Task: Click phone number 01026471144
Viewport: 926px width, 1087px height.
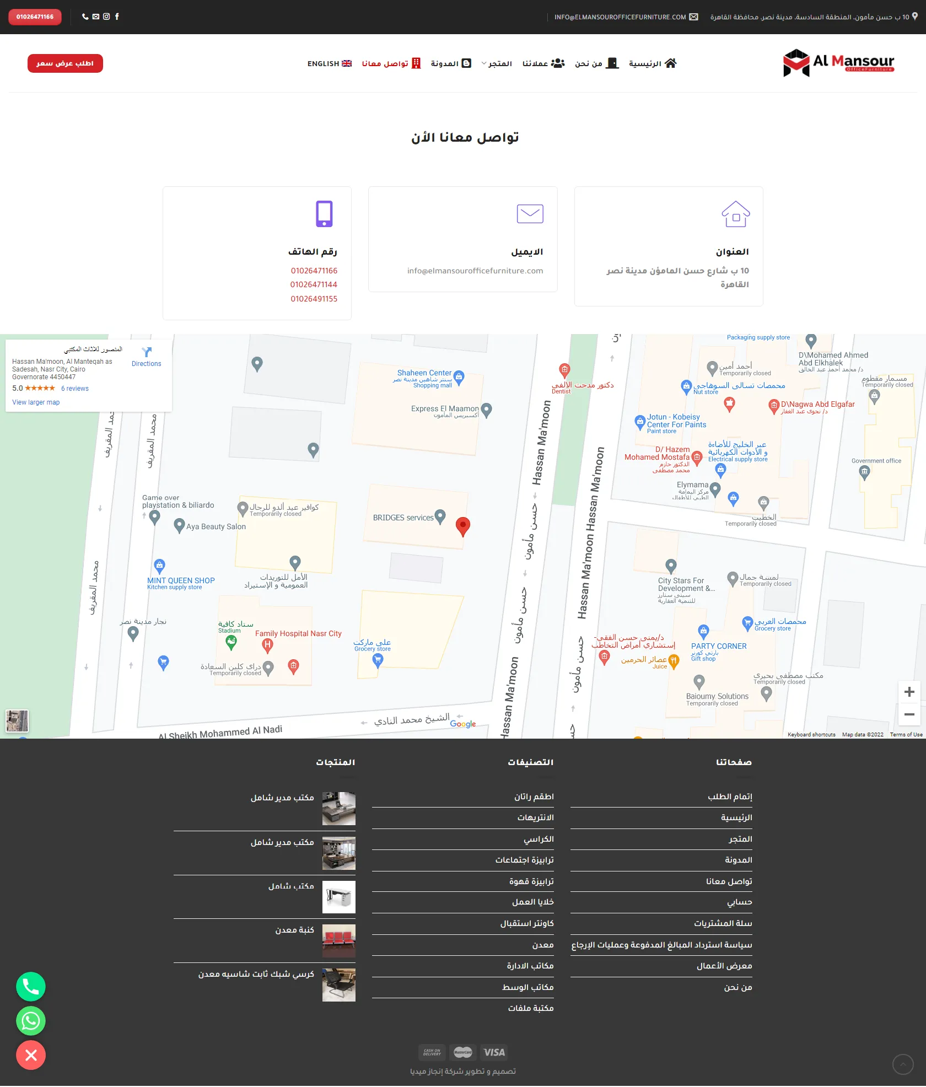Action: [x=314, y=284]
